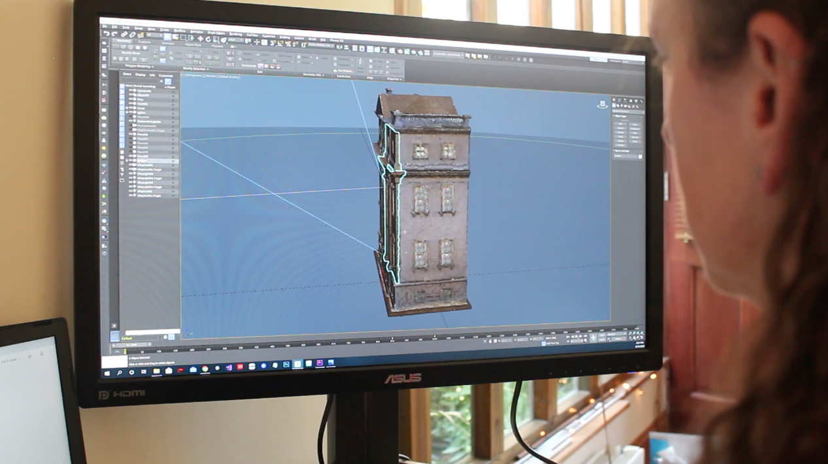828x464 pixels.
Task: Open the Modifiers menu
Action: pyautogui.click(x=179, y=31)
